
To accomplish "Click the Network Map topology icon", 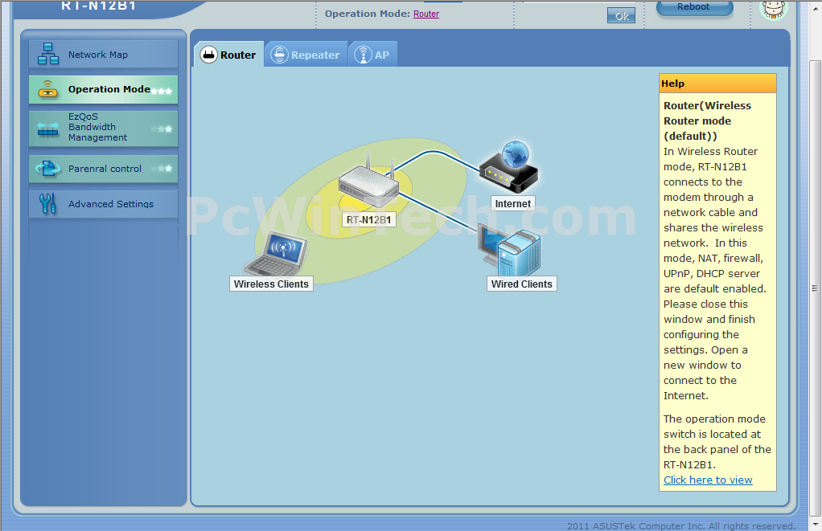I will click(x=47, y=54).
